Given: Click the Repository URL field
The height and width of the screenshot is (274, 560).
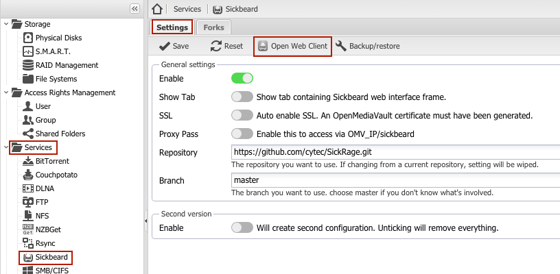Looking at the screenshot, I should [x=395, y=152].
